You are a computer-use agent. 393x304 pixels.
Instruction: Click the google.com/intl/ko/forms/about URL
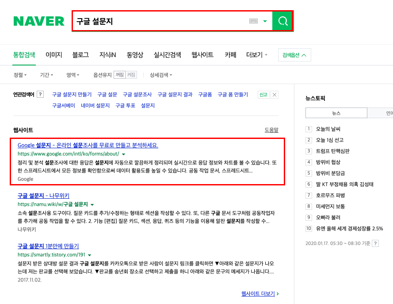click(x=68, y=154)
